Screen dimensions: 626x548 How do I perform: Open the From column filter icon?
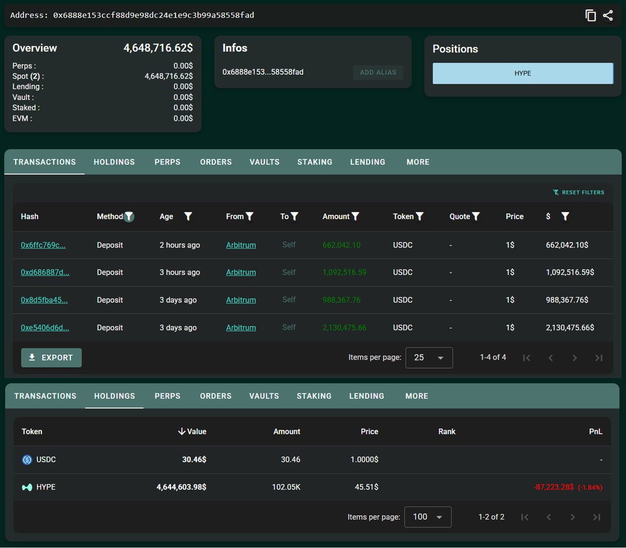[x=249, y=216]
